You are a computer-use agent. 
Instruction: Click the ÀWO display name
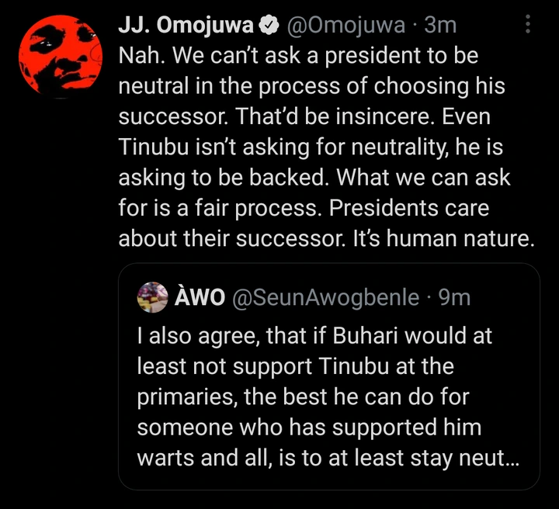200,297
